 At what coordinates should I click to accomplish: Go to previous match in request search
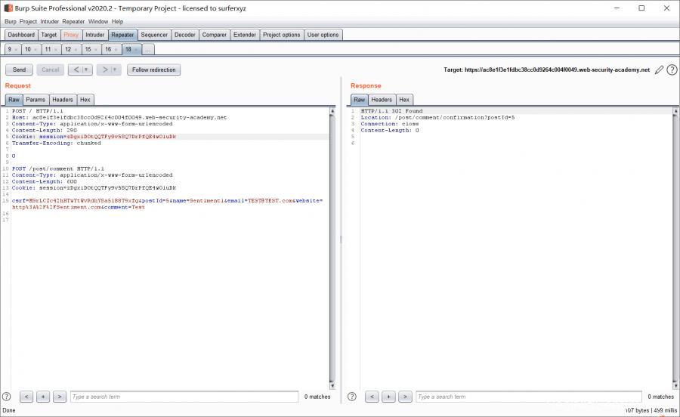pos(26,397)
